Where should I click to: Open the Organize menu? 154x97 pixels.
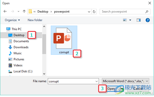click(x=12, y=20)
